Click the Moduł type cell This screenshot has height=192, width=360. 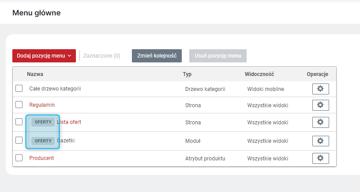193,141
